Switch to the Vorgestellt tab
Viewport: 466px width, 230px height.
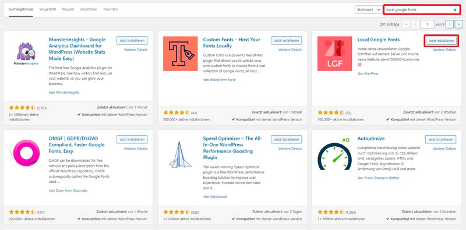click(48, 9)
